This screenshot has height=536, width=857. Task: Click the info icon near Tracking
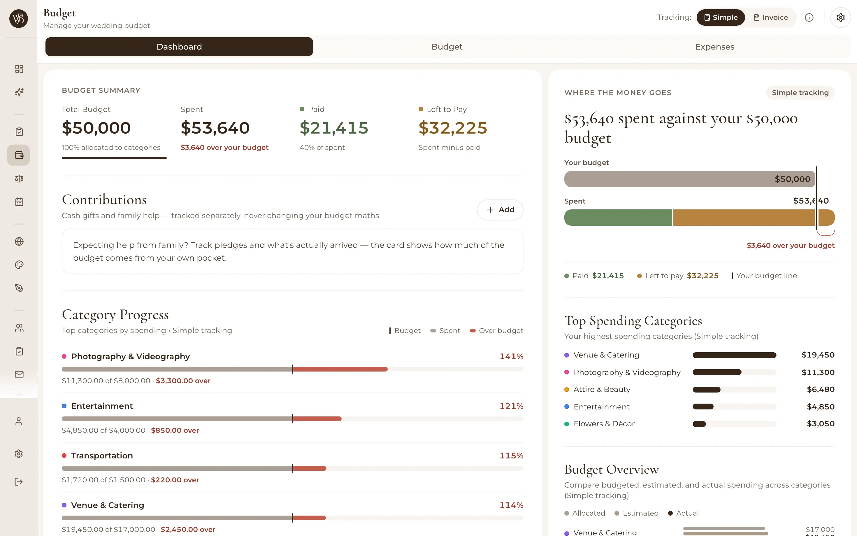click(809, 17)
